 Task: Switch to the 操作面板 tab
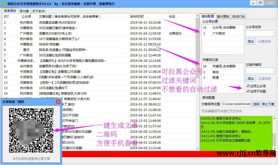223,16
